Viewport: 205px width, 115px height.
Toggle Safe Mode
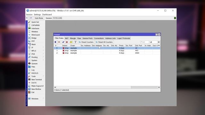coord(39,18)
